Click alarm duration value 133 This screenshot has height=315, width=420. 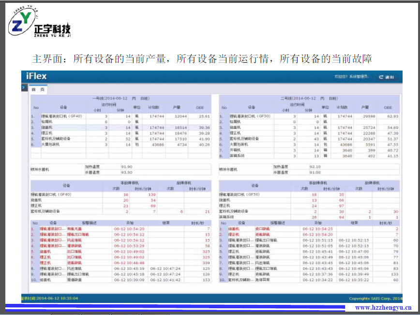pyautogui.click(x=394, y=274)
